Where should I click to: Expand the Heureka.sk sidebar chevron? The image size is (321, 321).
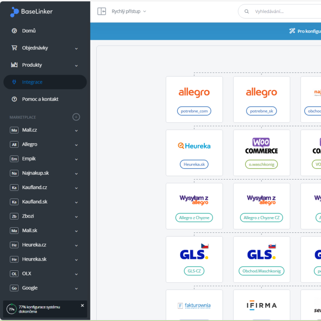[76, 260]
